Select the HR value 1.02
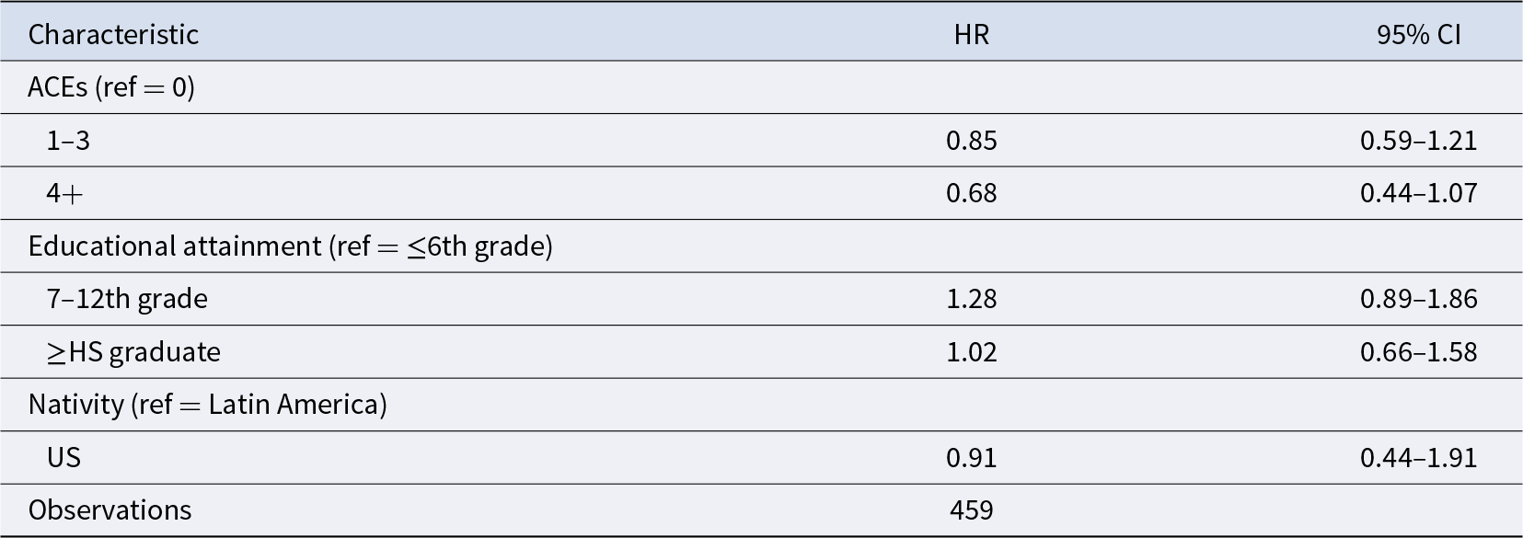1523x538 pixels. click(x=972, y=352)
